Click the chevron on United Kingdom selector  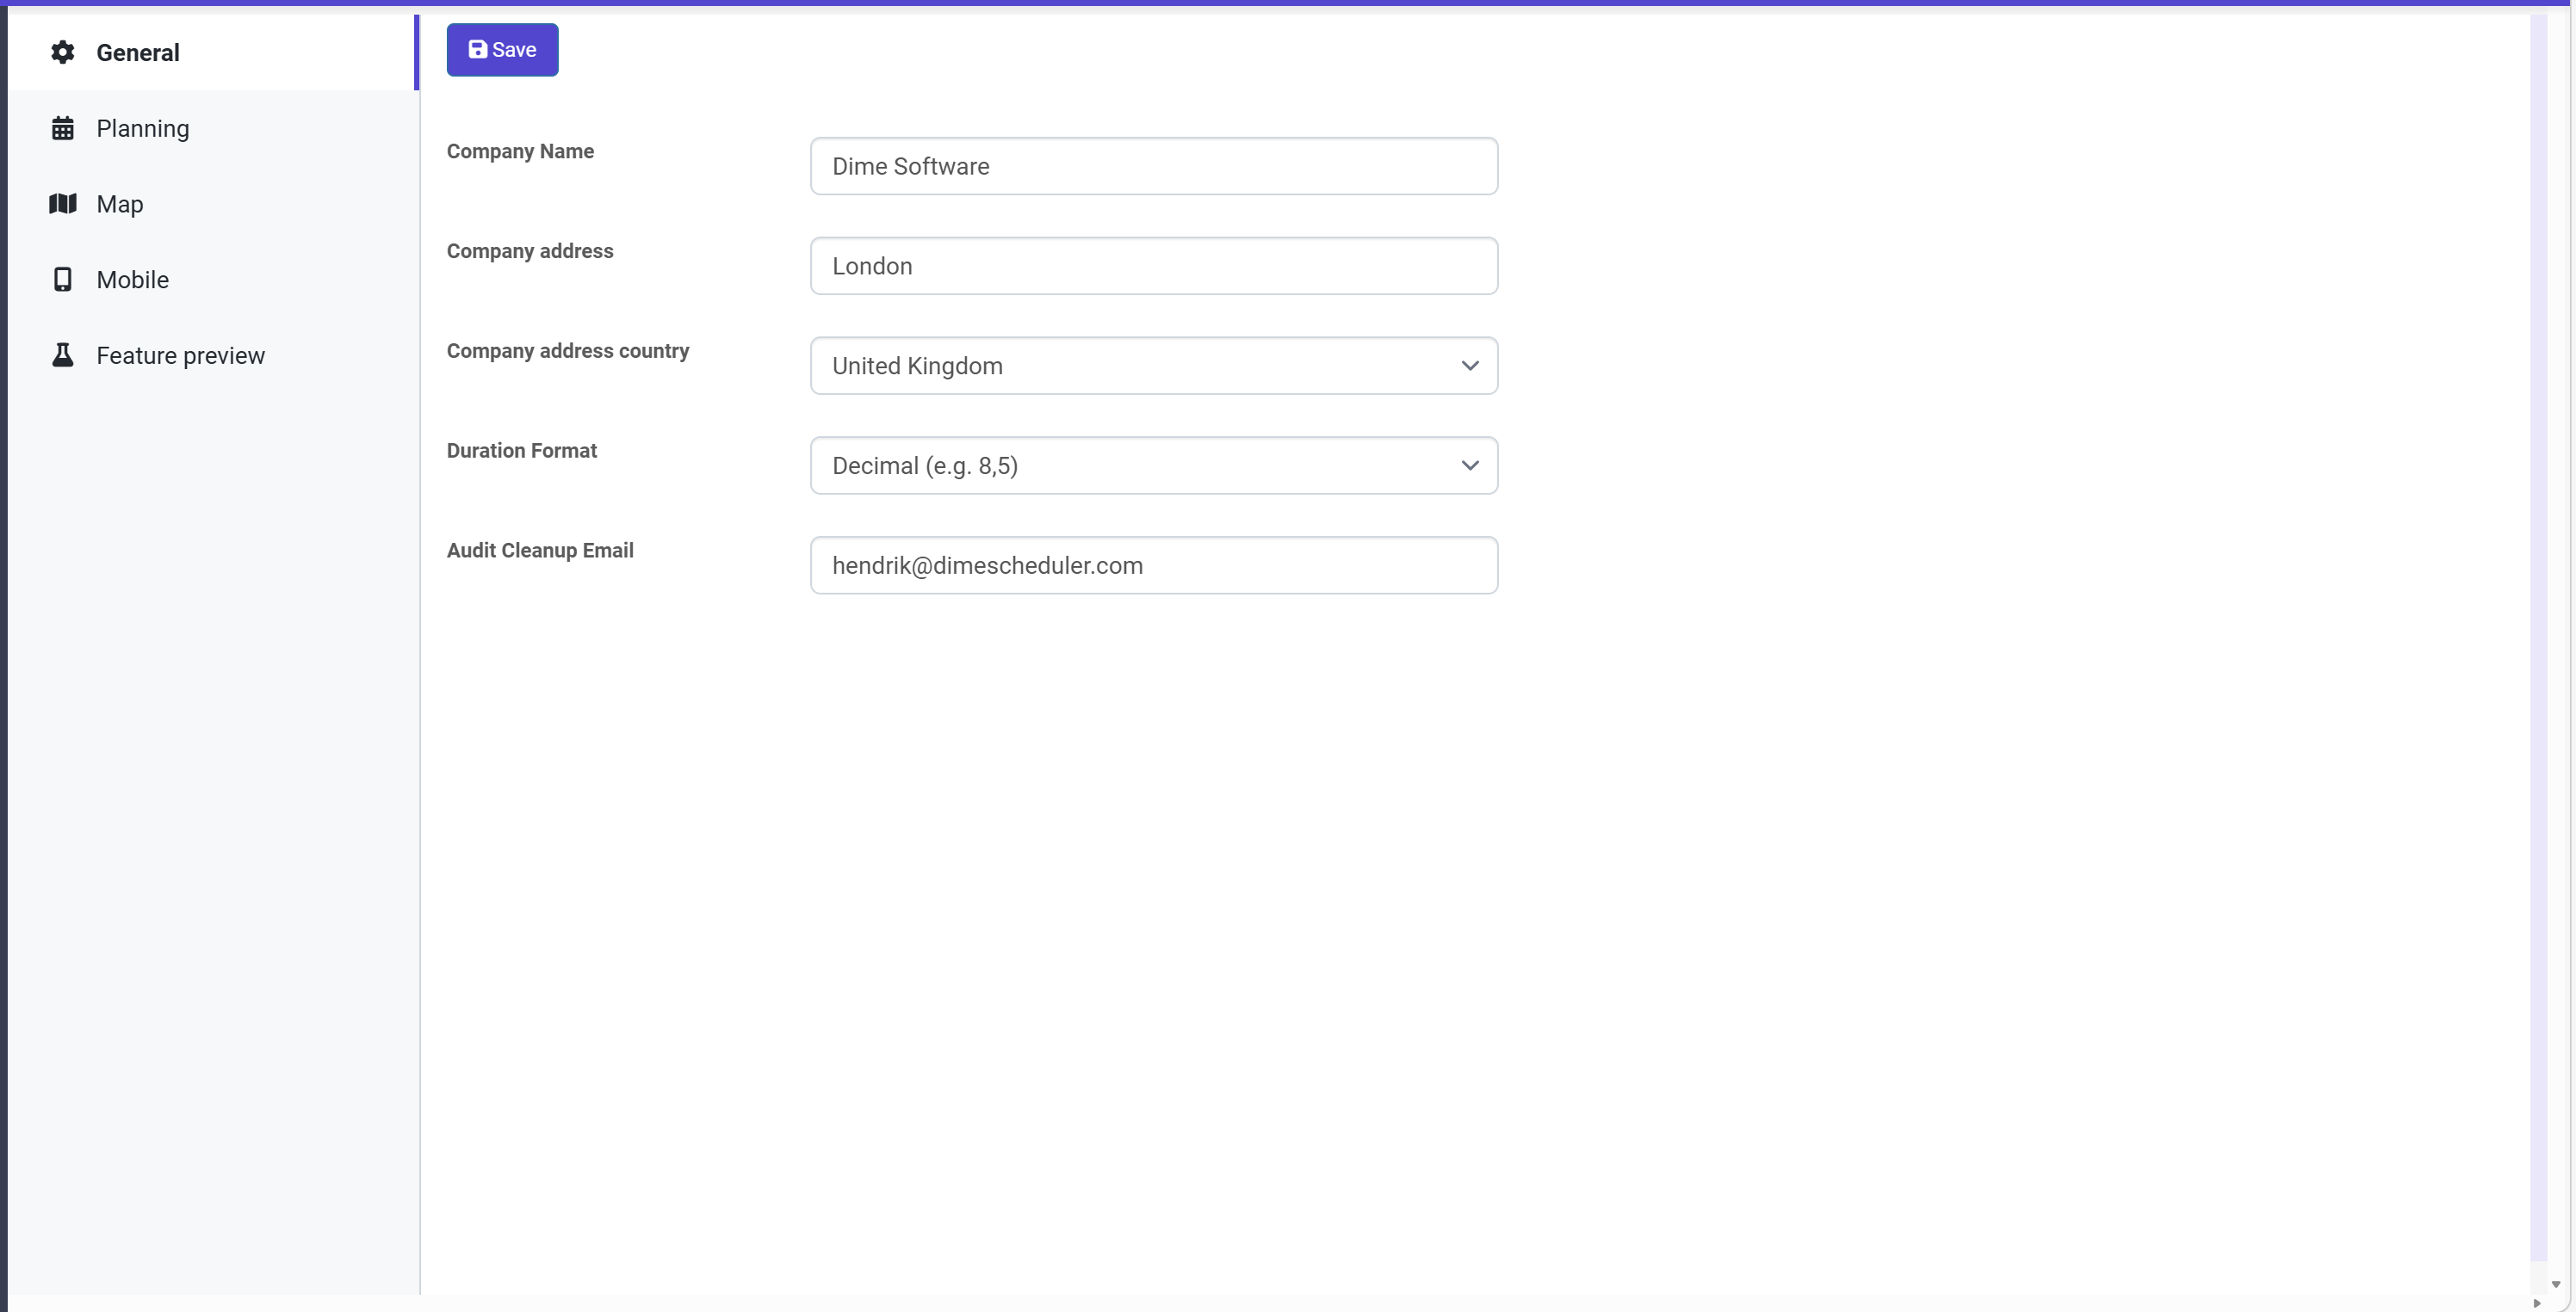pyautogui.click(x=1469, y=366)
